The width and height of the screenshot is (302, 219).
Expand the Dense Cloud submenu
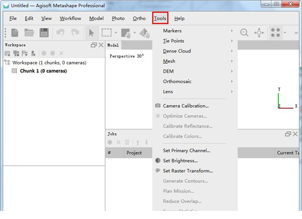(x=177, y=51)
